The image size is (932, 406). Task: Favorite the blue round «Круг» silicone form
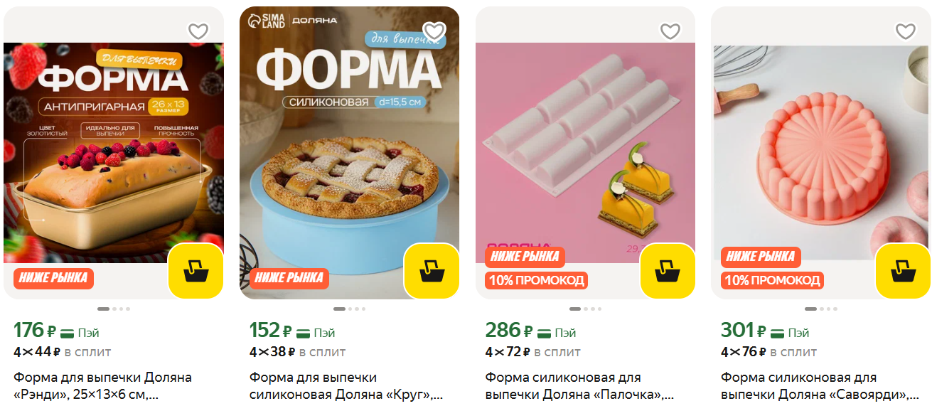click(434, 31)
